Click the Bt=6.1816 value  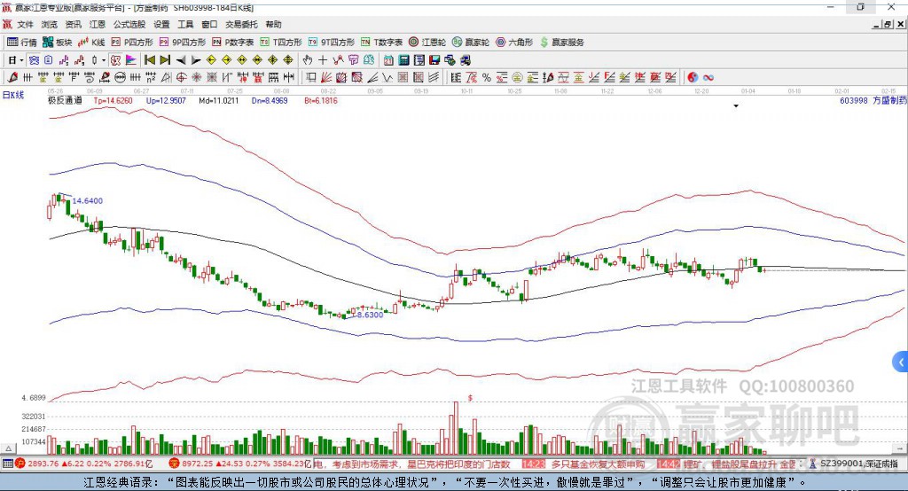coord(321,100)
